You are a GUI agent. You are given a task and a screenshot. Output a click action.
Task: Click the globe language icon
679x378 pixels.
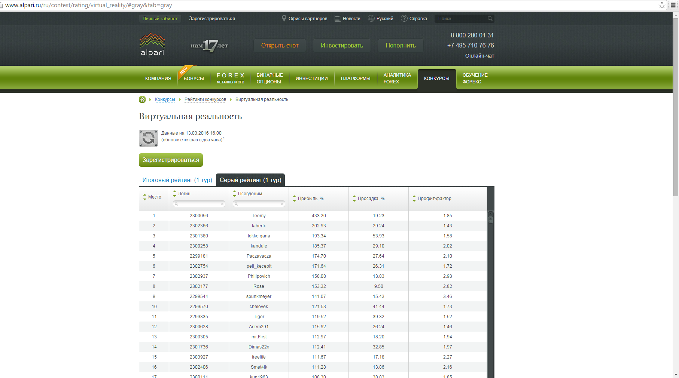point(371,18)
